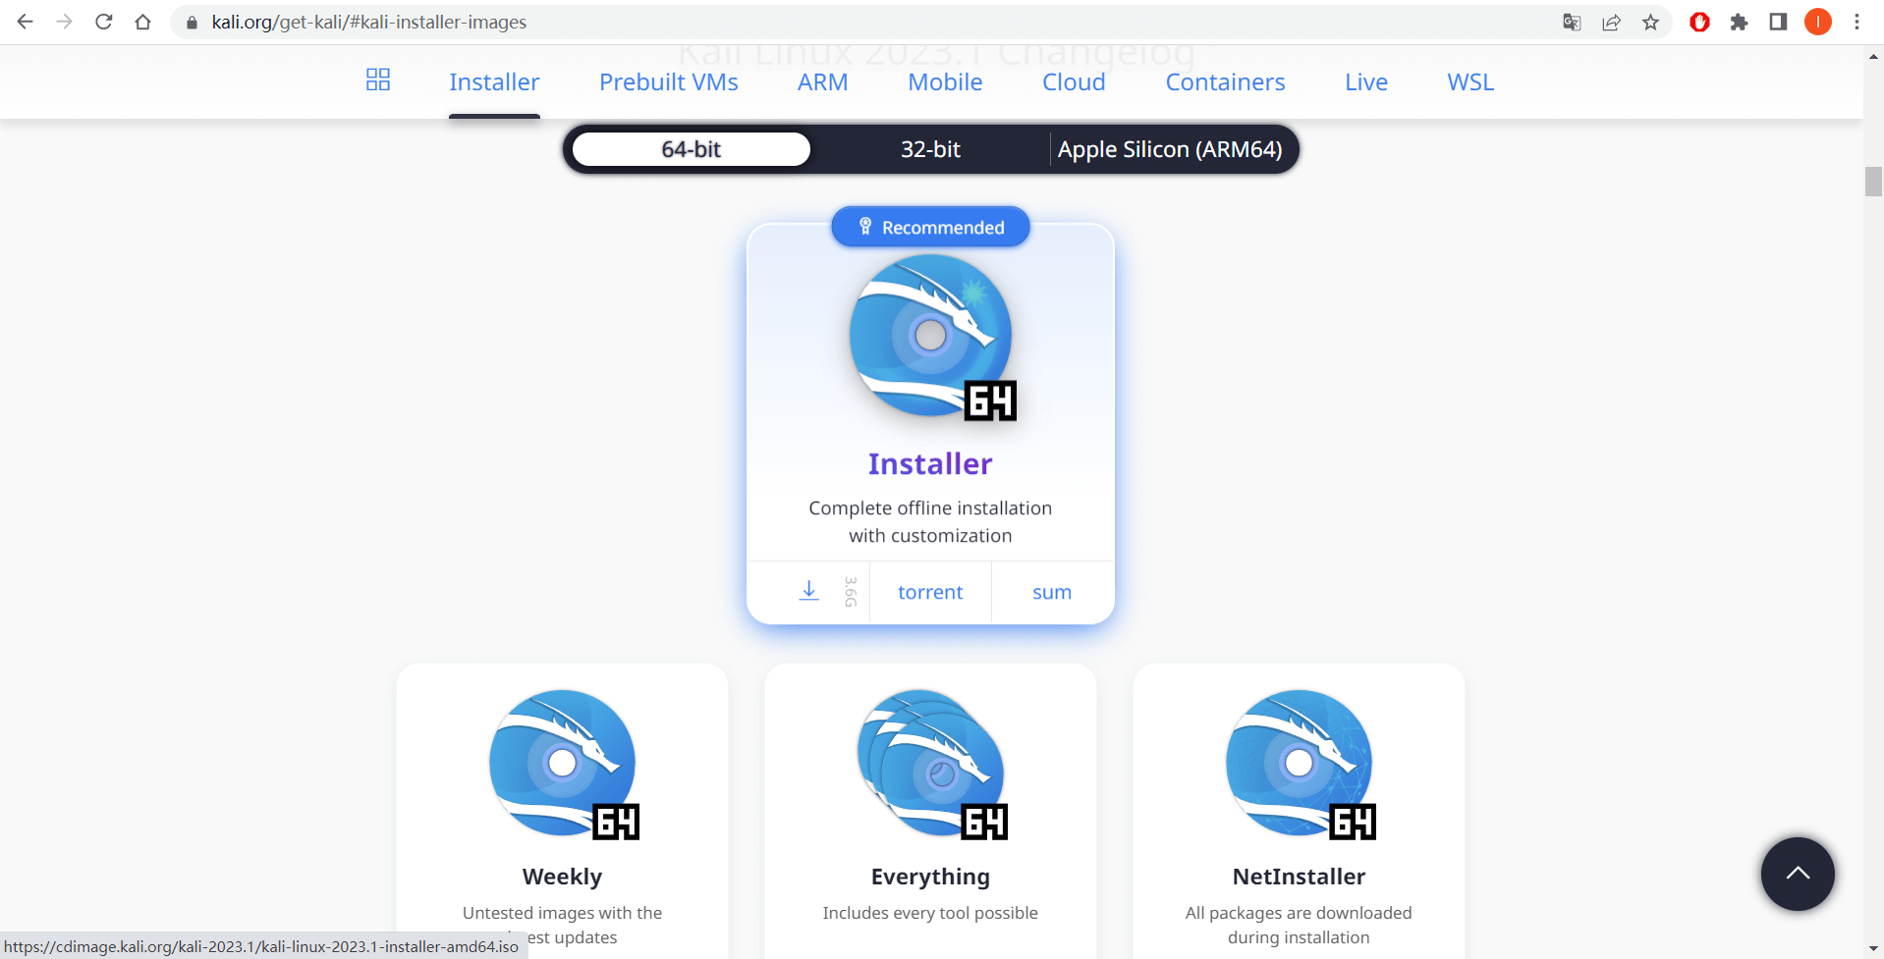Switch to the Containers tab
Screen dimensions: 1884x959
point(1225,82)
